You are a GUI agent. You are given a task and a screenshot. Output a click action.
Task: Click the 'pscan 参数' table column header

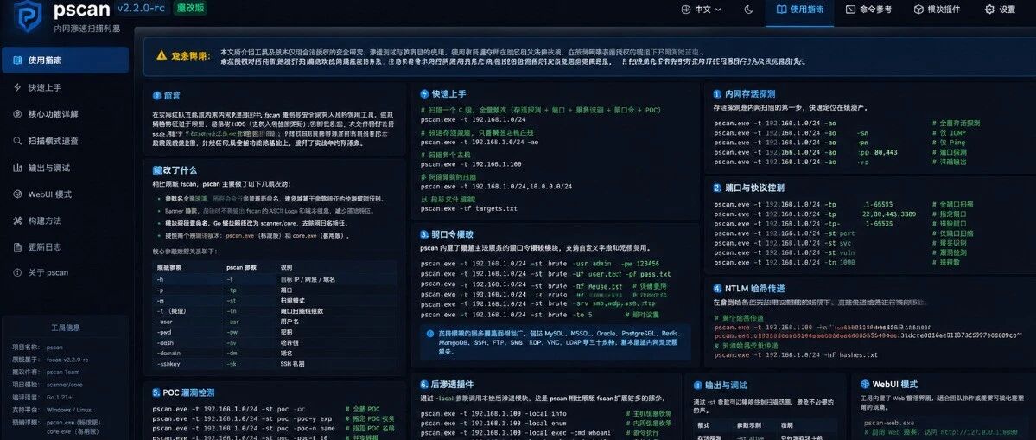click(240, 267)
